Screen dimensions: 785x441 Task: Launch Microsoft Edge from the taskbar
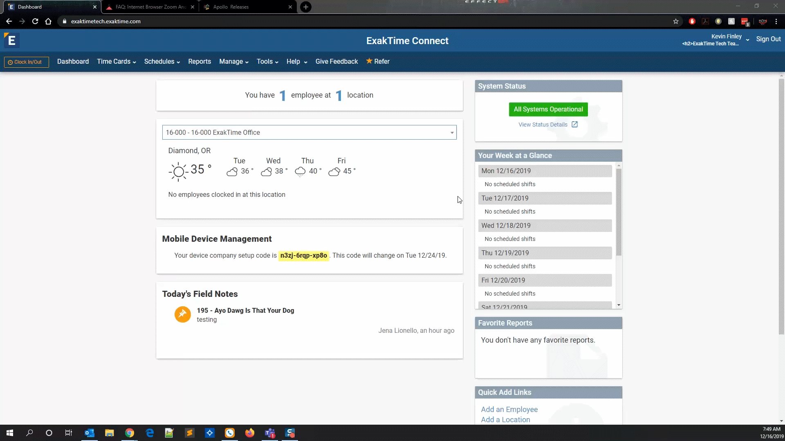click(x=150, y=433)
